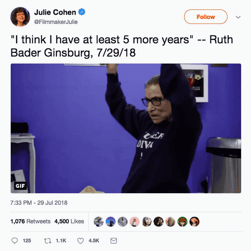Open the green-bordered cartoon avatar

pos(182,222)
